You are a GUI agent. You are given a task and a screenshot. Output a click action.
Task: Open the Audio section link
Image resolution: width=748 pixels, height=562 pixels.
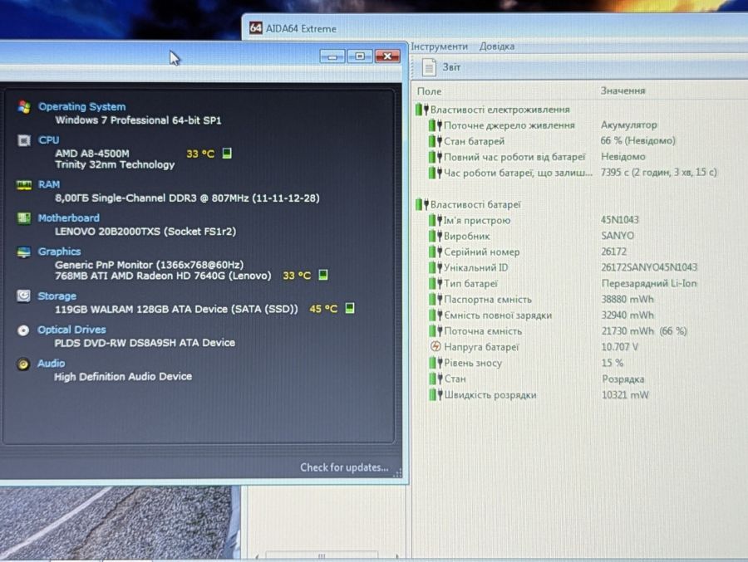51,364
